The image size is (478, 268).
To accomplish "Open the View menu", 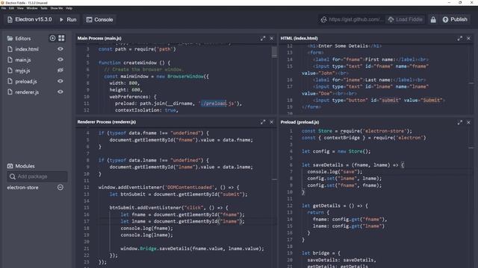I will tap(20, 8).
